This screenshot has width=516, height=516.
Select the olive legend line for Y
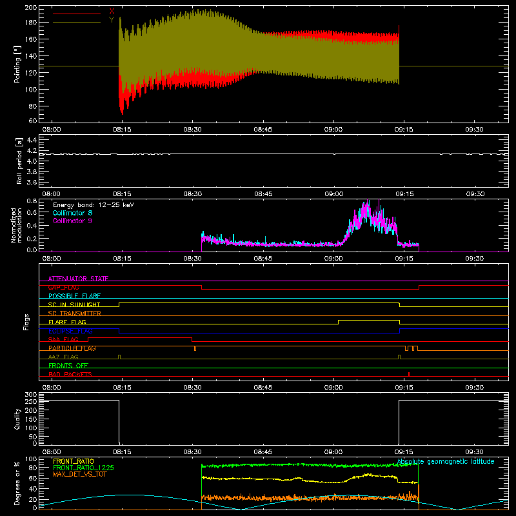tap(77, 23)
